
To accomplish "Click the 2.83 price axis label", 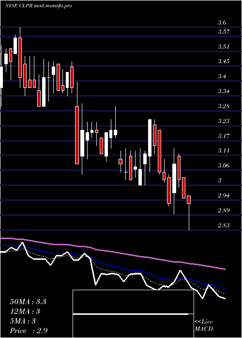I will click(224, 225).
